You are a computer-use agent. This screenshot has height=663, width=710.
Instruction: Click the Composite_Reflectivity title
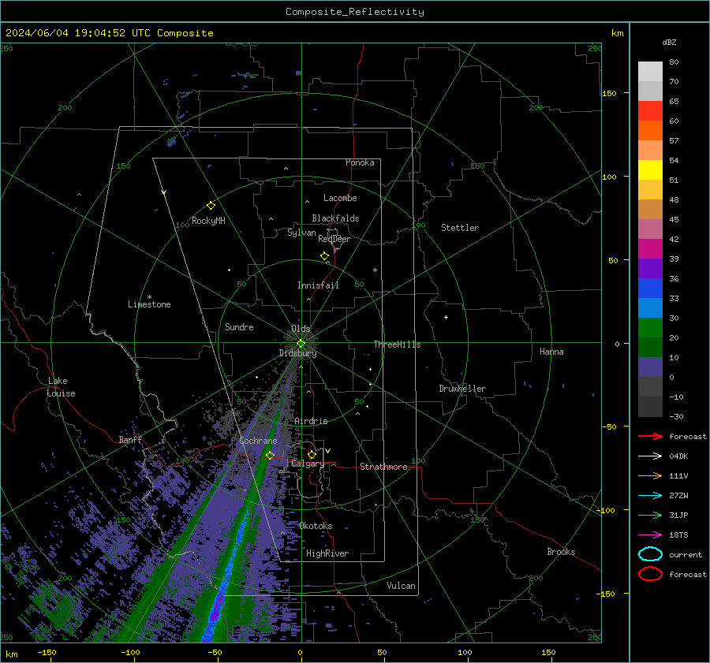coord(355,12)
